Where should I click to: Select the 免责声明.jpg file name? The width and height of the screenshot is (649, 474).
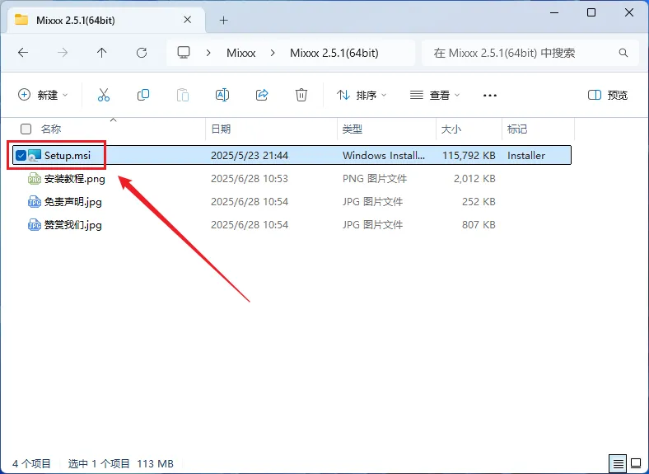click(x=72, y=202)
